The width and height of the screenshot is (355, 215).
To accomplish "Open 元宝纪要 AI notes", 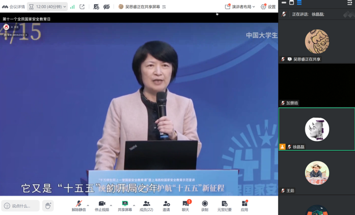I will (x=224, y=206).
